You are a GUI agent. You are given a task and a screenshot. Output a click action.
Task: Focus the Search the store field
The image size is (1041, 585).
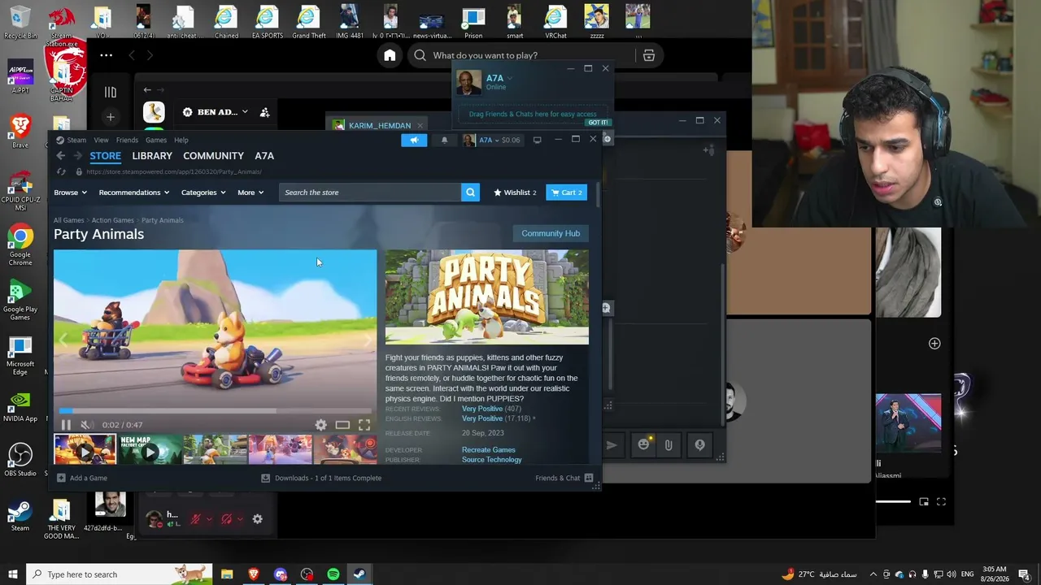coord(370,193)
